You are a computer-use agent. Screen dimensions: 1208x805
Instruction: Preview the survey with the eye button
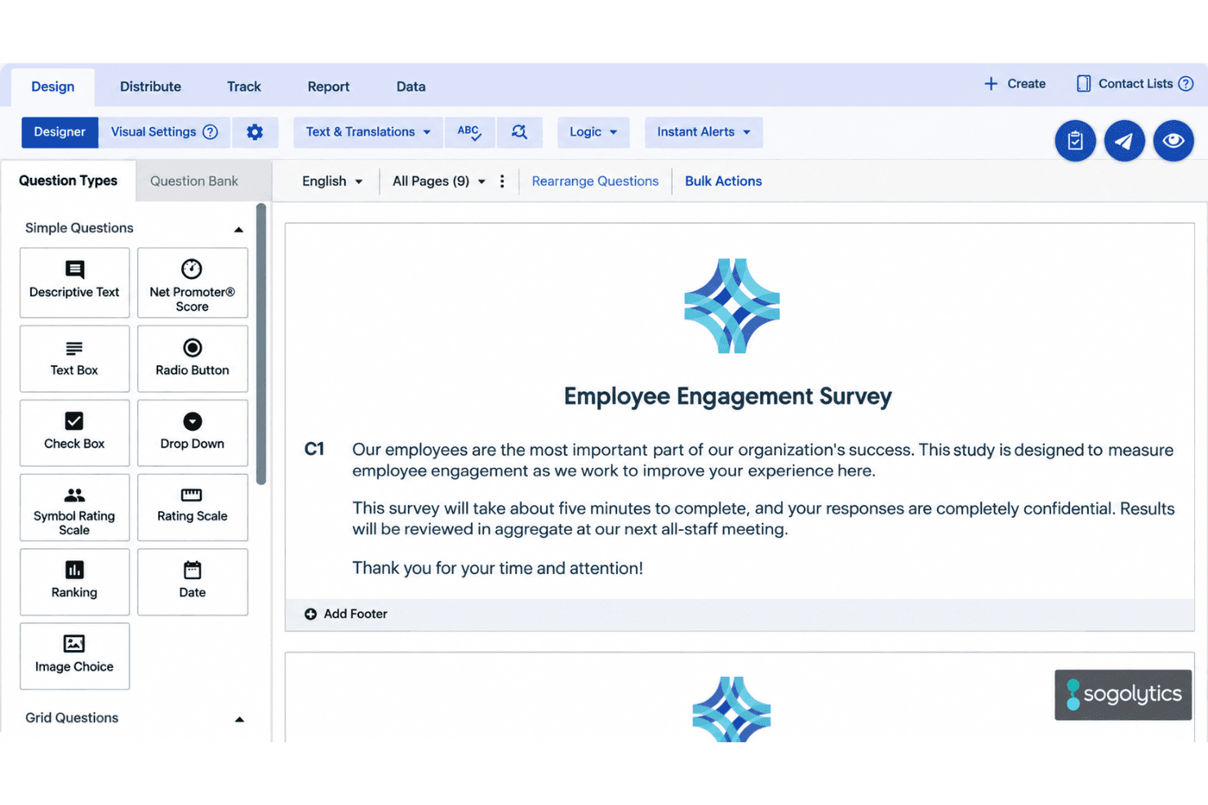[1173, 141]
